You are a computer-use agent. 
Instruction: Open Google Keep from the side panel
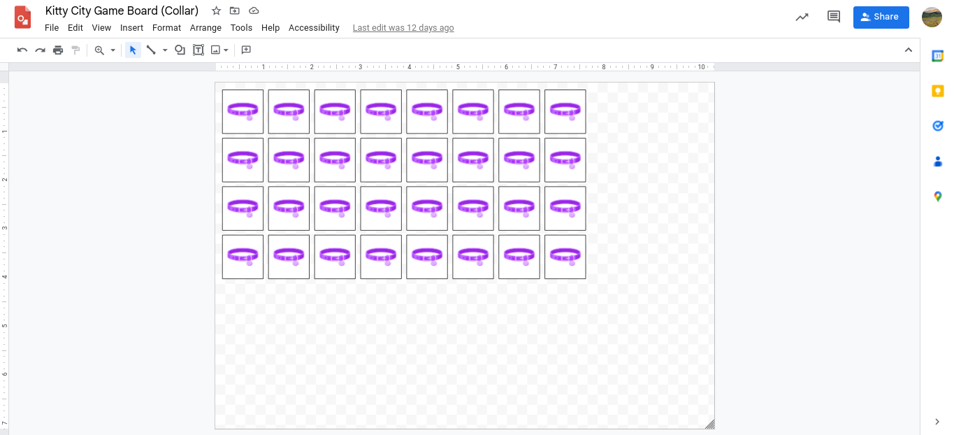coord(937,91)
